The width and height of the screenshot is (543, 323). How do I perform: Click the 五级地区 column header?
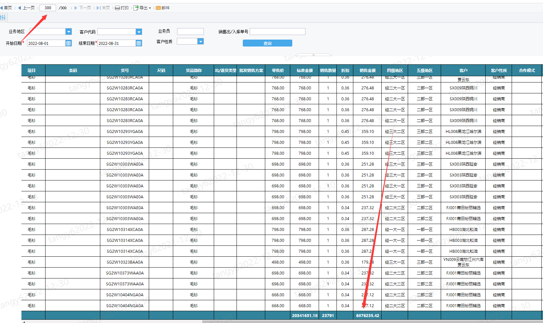click(x=425, y=70)
